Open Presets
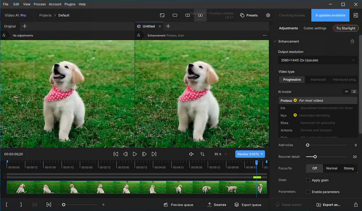This screenshot has height=211, width=362. click(x=249, y=15)
